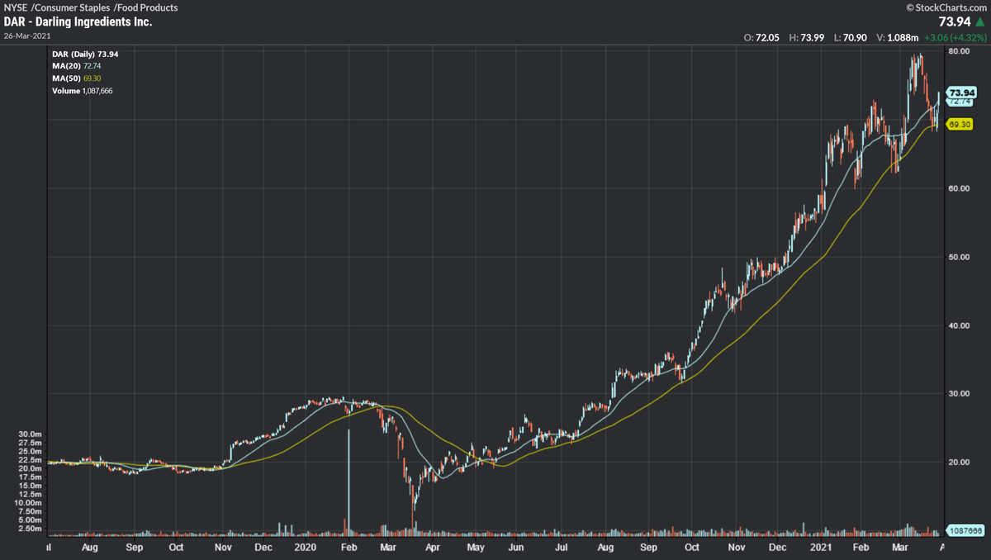This screenshot has width=991, height=560.
Task: Click the 25.0m volume axis label
Action: [28, 451]
